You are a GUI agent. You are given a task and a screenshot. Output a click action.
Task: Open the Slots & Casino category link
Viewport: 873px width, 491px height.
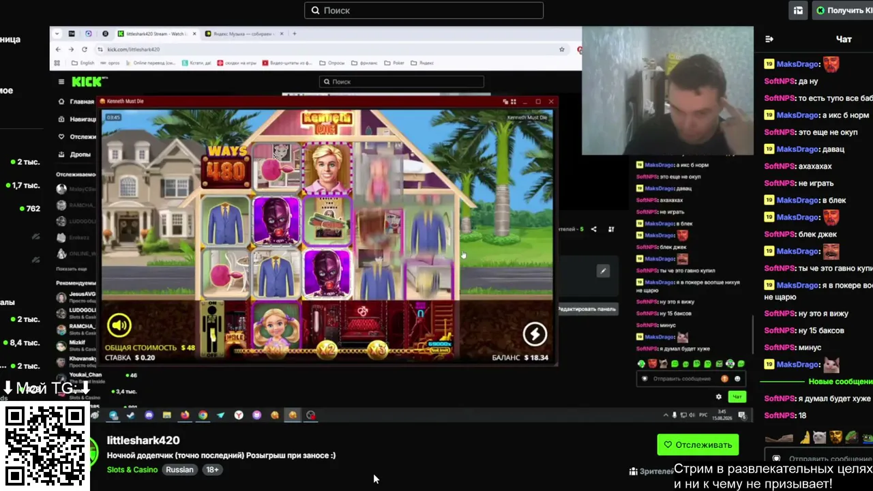coord(132,470)
